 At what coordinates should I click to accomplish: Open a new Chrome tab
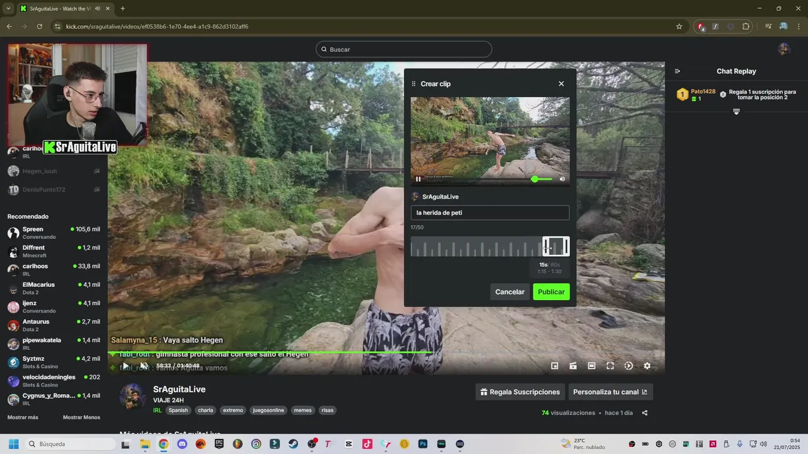[122, 8]
